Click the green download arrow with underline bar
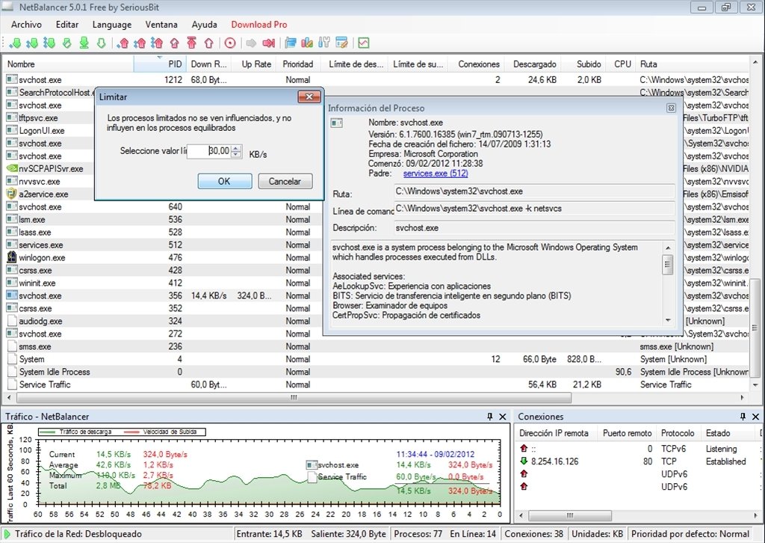Screen dimensions: 765x543 pyautogui.click(x=84, y=43)
